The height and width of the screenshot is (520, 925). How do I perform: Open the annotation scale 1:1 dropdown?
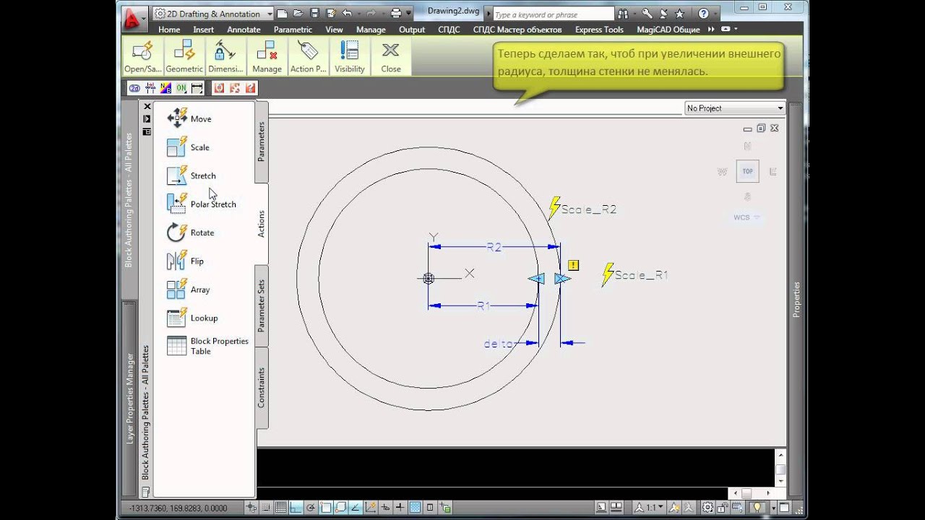click(x=649, y=507)
